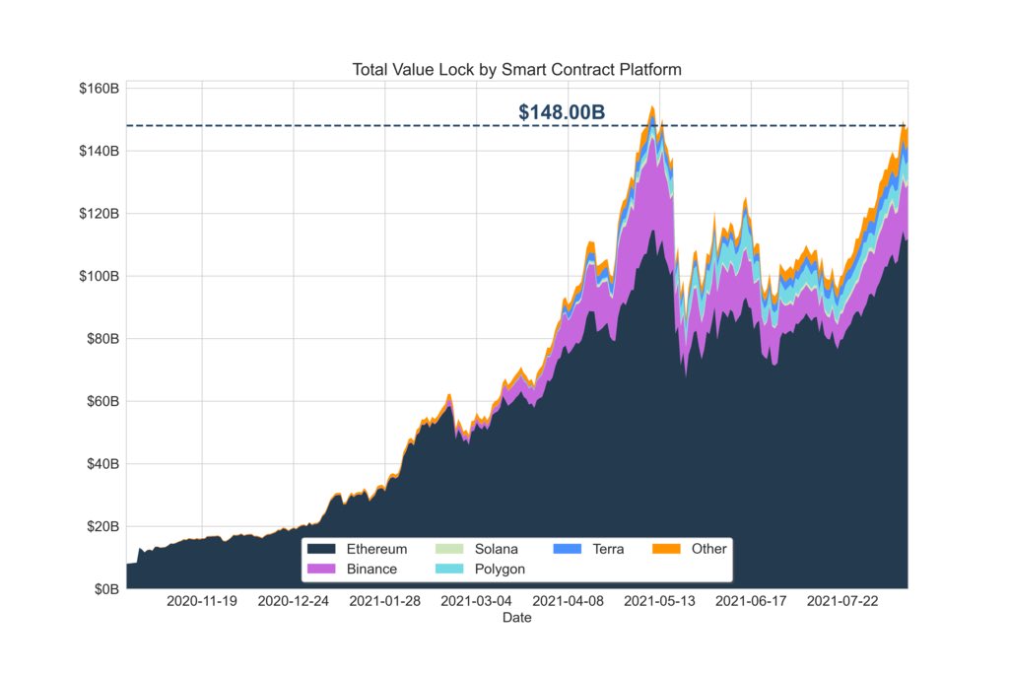Click the Other orange legend swatch
This screenshot has height=673, width=1009.
coord(666,549)
